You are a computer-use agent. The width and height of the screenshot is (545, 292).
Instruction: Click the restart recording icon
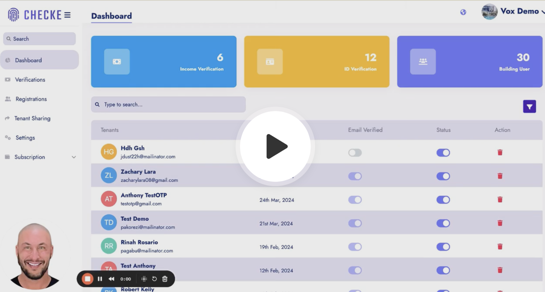coord(154,279)
